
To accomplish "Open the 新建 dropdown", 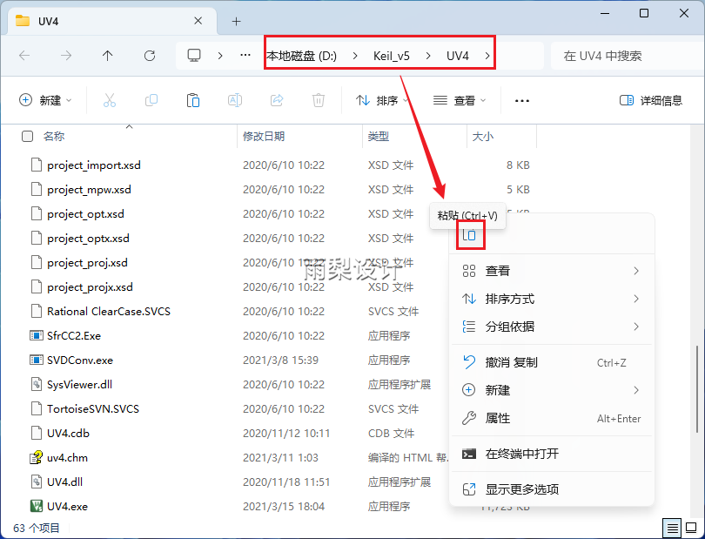I will [x=45, y=100].
